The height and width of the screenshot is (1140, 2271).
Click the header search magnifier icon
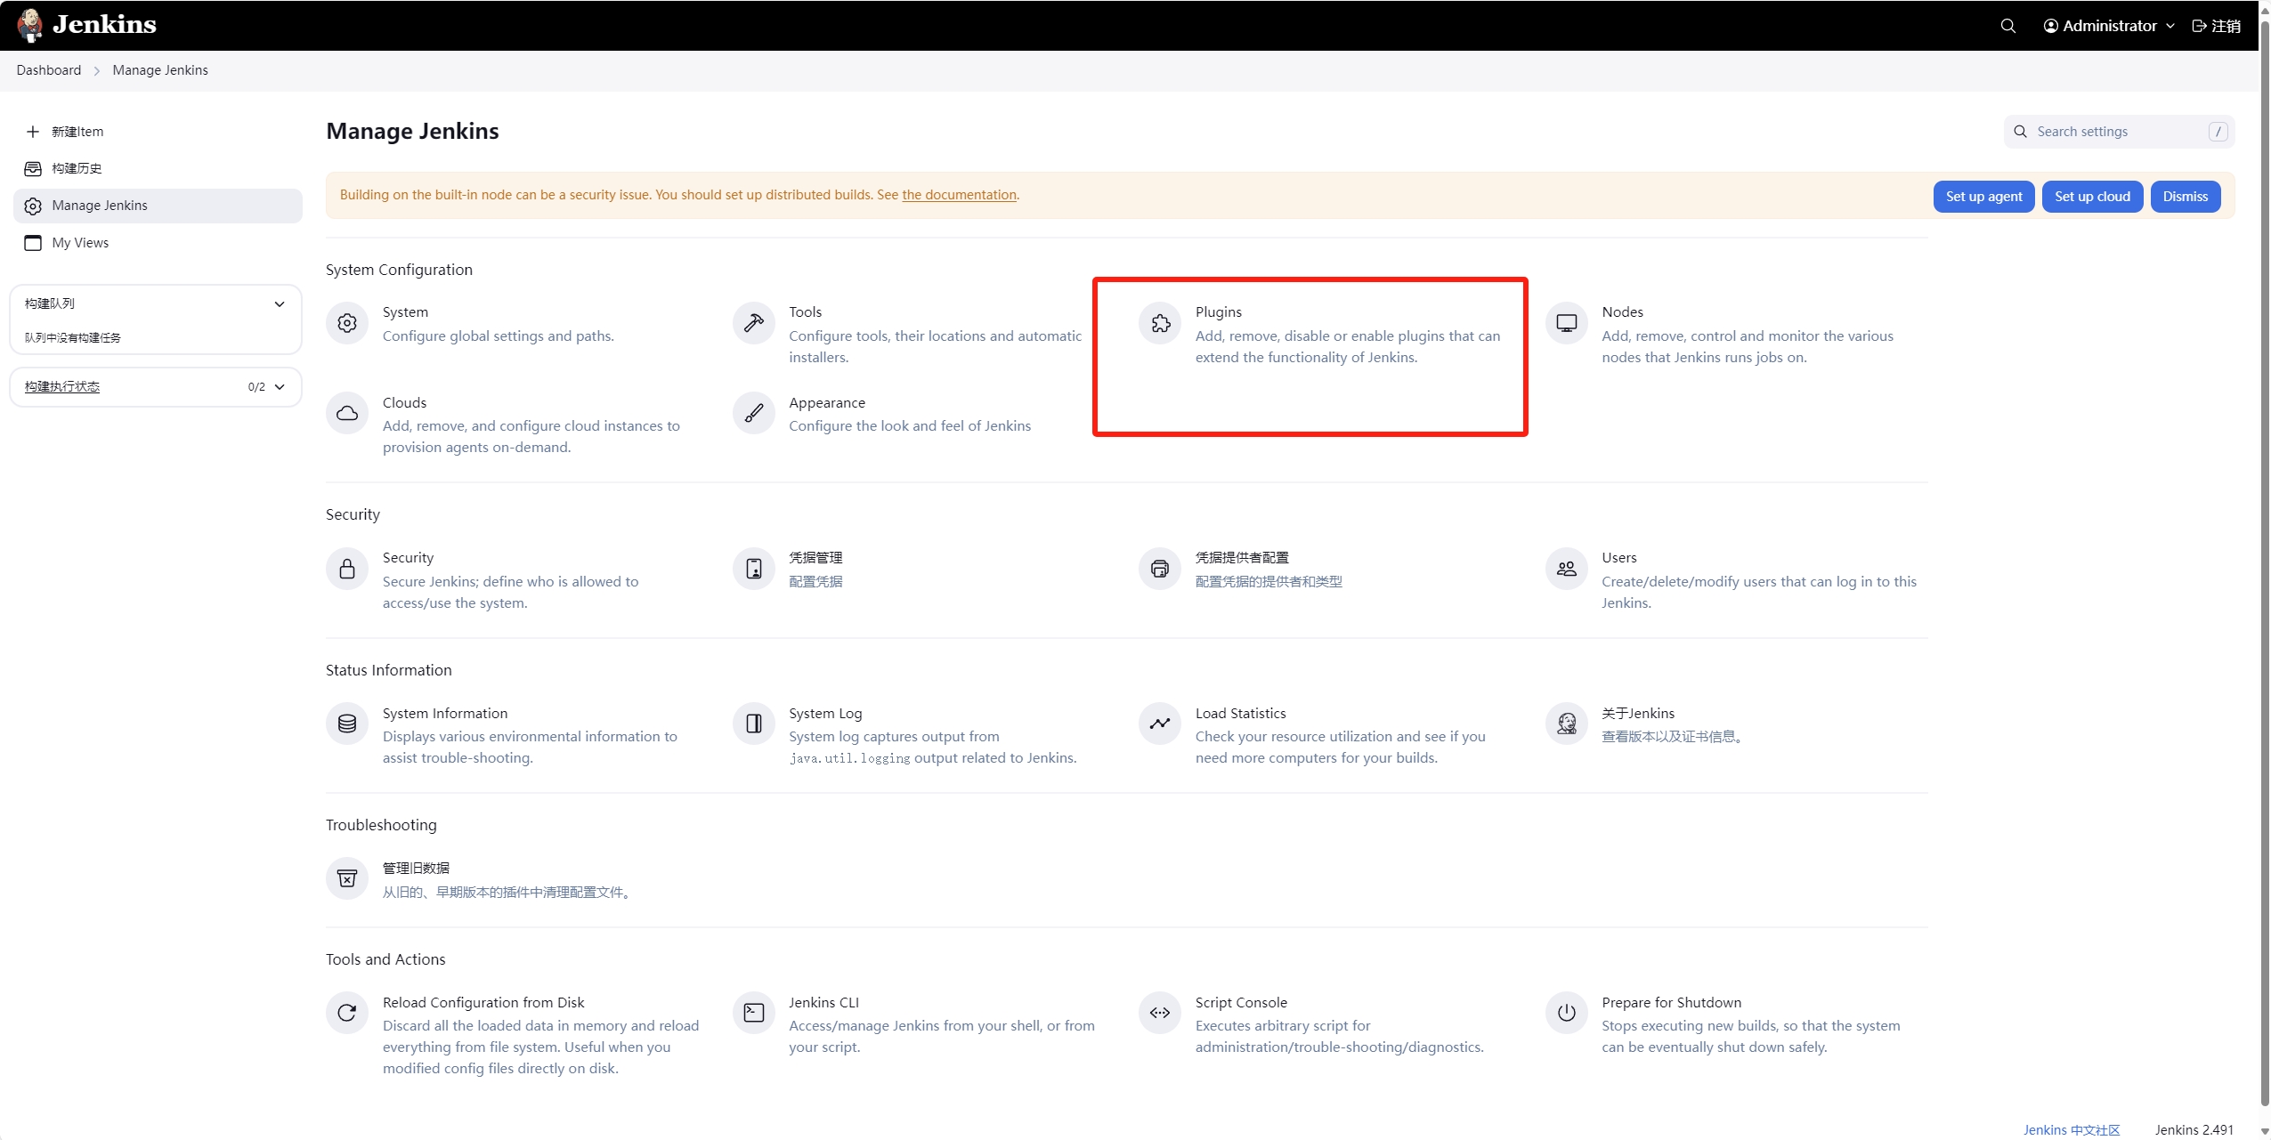pyautogui.click(x=2007, y=26)
